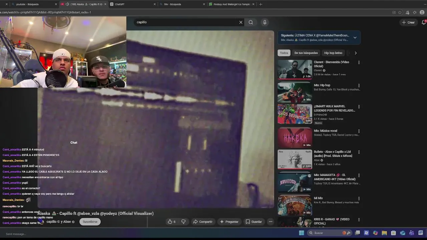Click the Crear button
This screenshot has width=427, height=240.
point(408,22)
